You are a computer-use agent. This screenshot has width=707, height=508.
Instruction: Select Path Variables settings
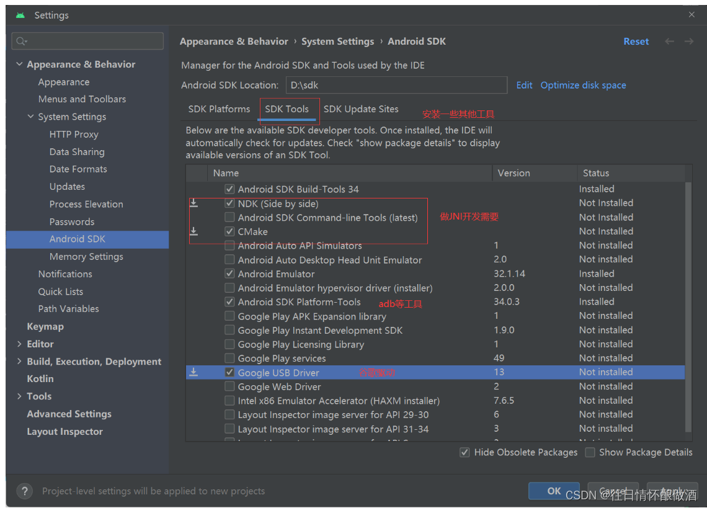click(69, 309)
